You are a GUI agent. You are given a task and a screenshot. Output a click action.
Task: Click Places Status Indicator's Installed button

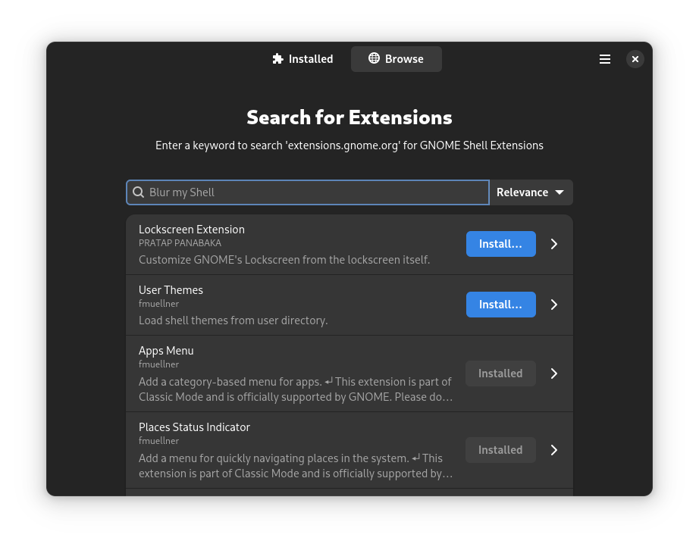click(500, 449)
